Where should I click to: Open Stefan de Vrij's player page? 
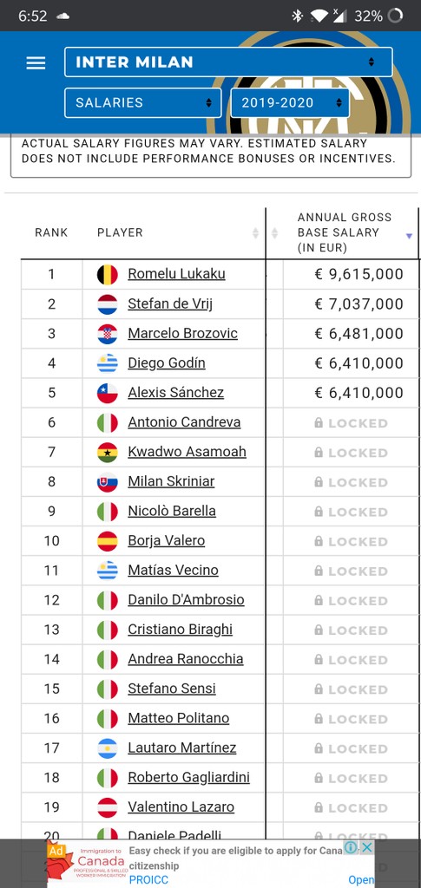170,304
